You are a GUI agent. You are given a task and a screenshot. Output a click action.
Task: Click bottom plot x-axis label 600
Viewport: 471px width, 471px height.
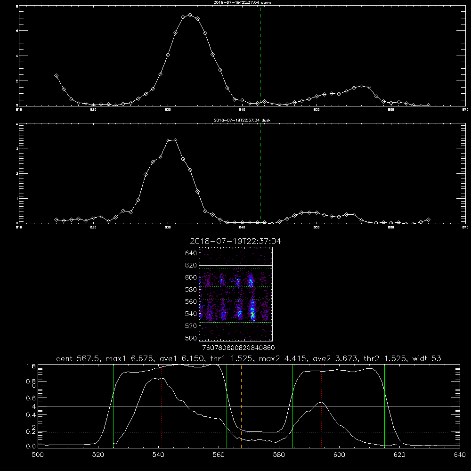point(340,455)
